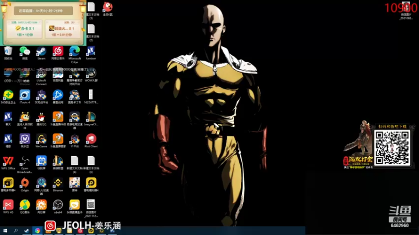
Task: Open the 16256779... file on desktop
Action: (x=91, y=97)
